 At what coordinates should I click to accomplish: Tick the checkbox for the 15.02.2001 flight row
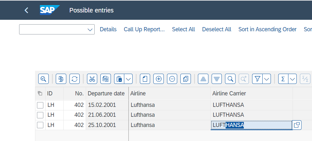coord(40,105)
